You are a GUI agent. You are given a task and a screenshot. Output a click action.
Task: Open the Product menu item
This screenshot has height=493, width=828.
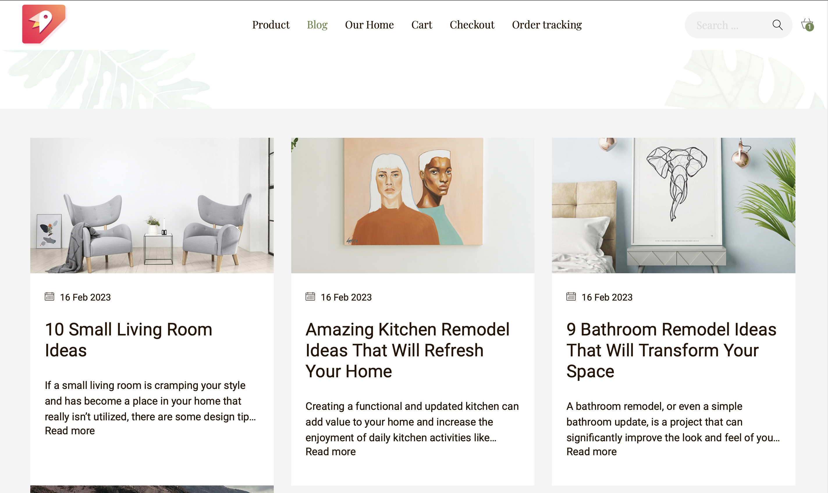tap(271, 25)
